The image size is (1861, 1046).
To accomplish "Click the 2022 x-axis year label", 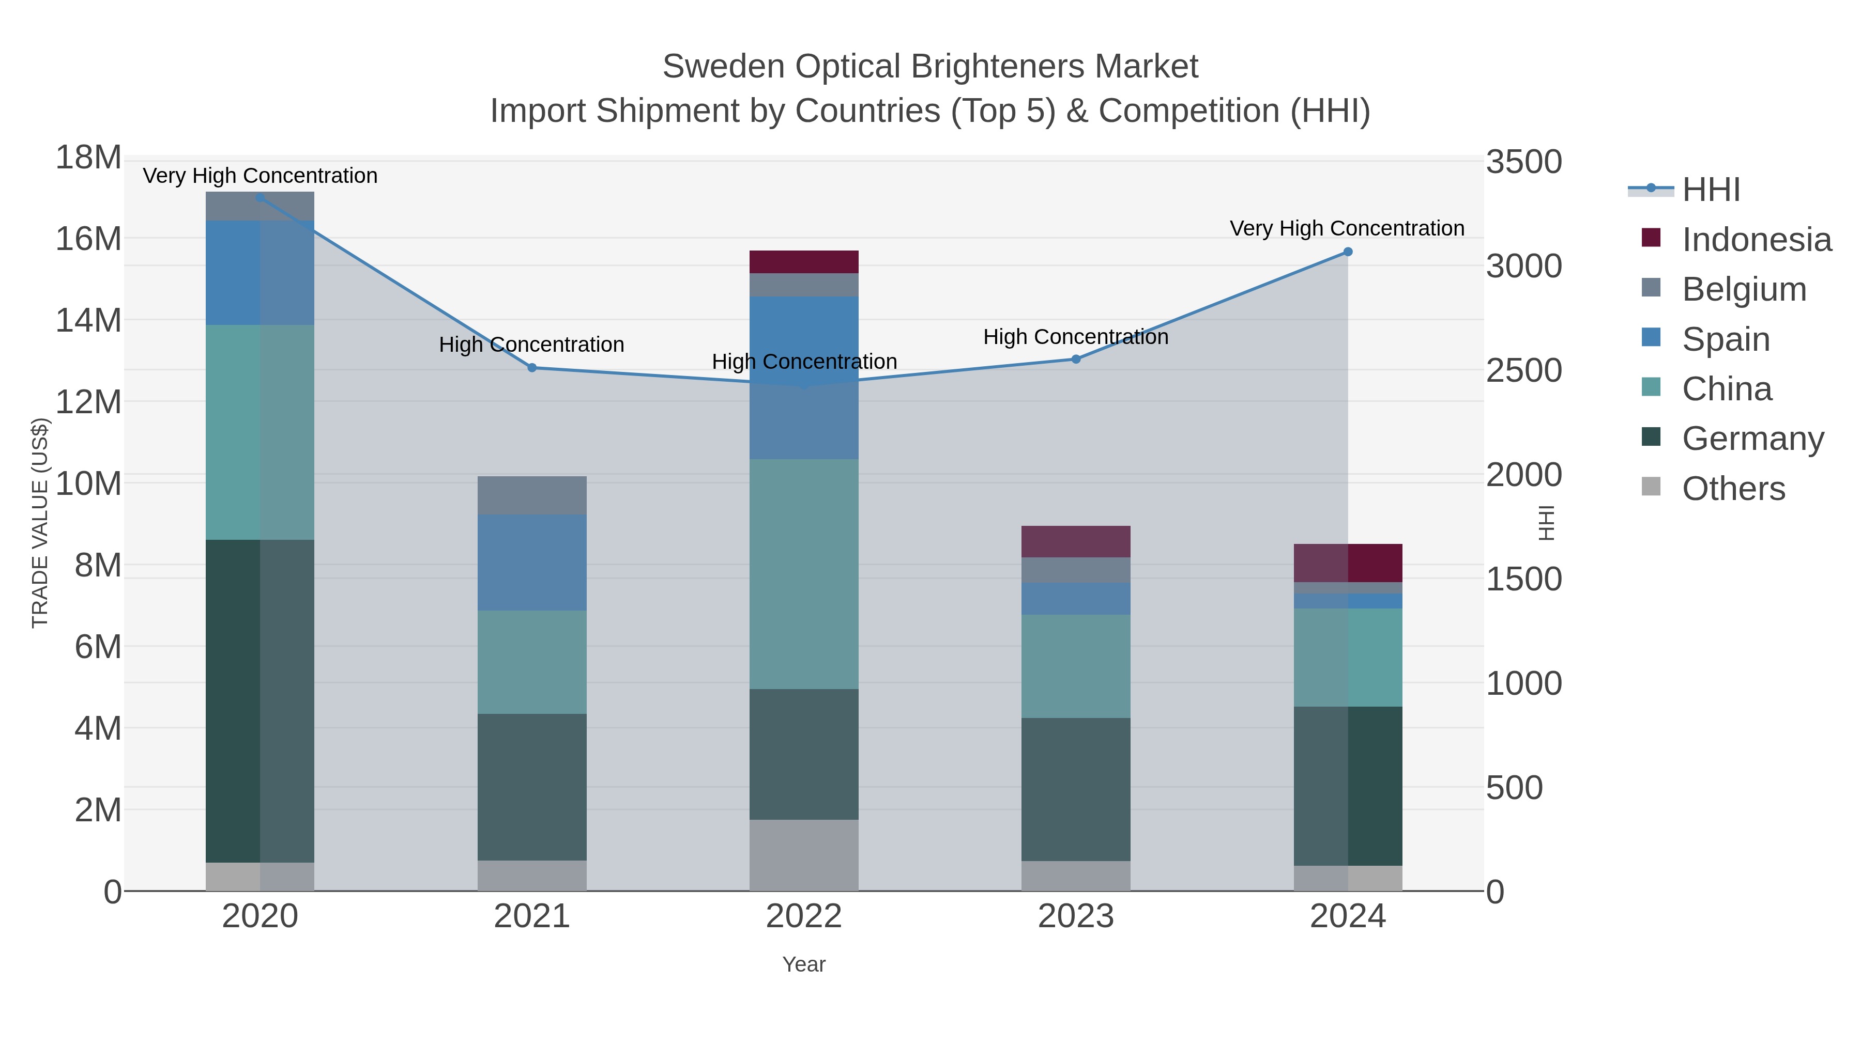I will click(804, 917).
